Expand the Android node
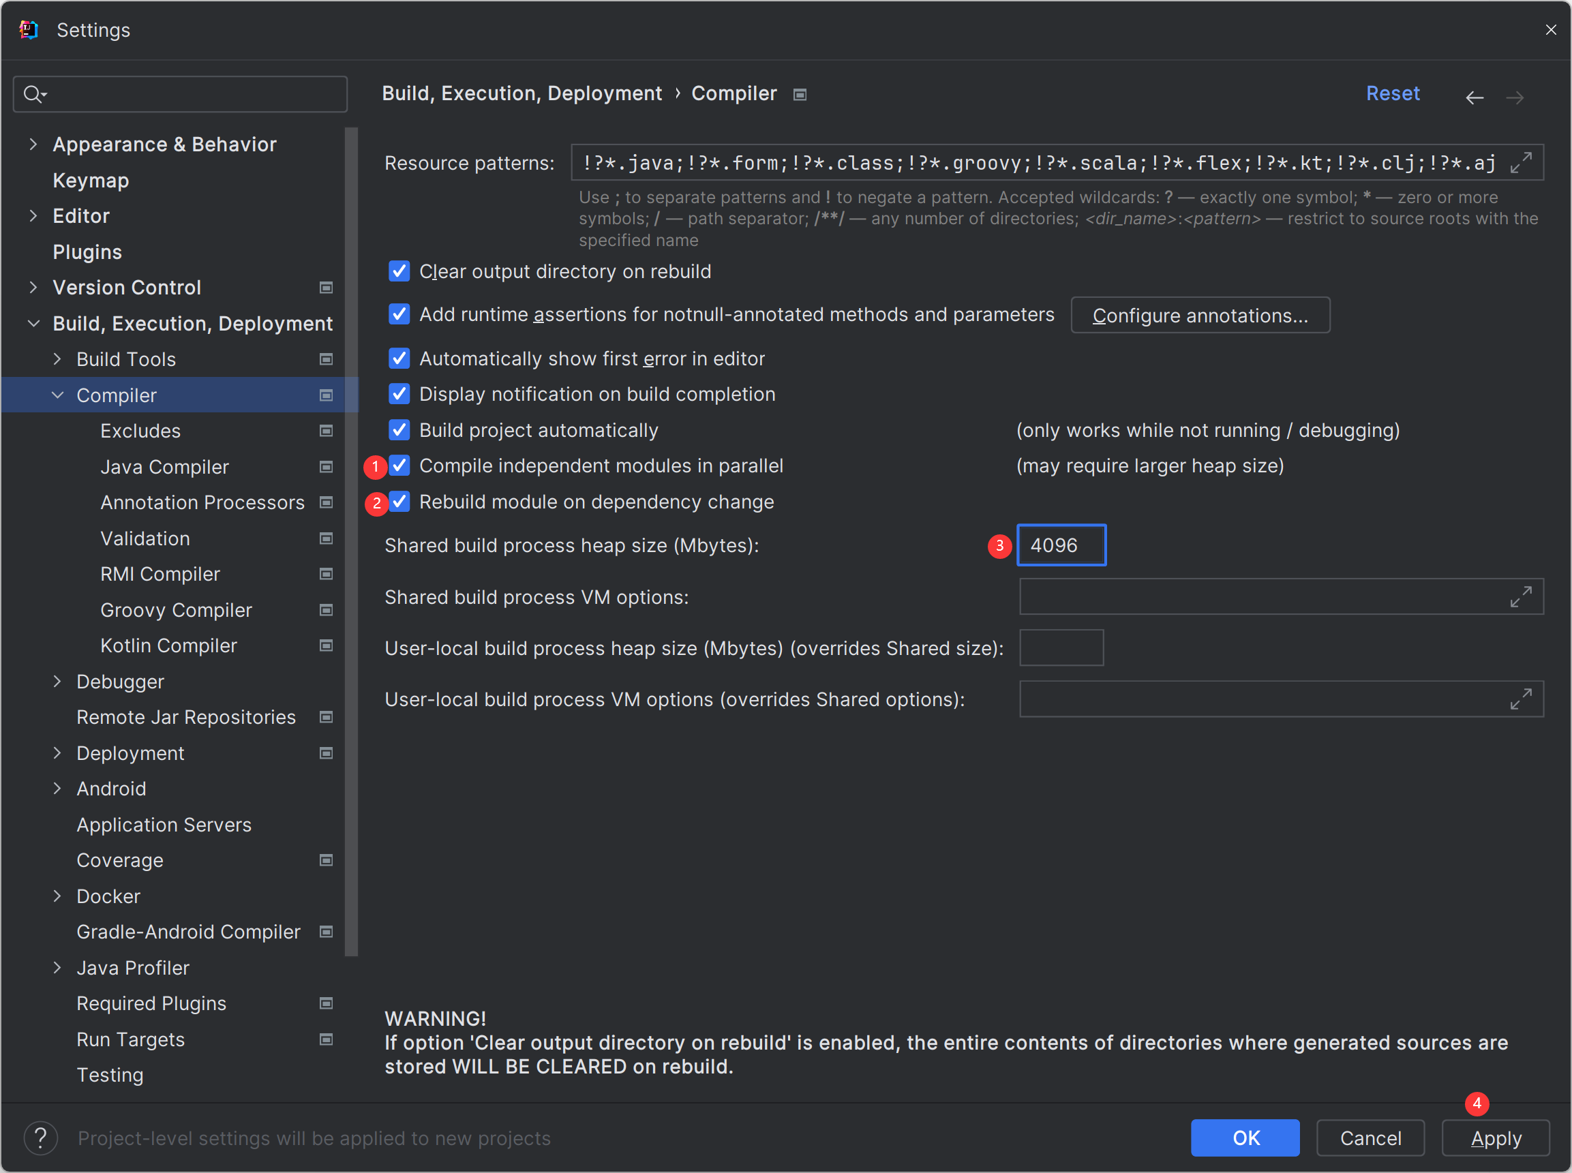Viewport: 1572px width, 1173px height. (57, 789)
